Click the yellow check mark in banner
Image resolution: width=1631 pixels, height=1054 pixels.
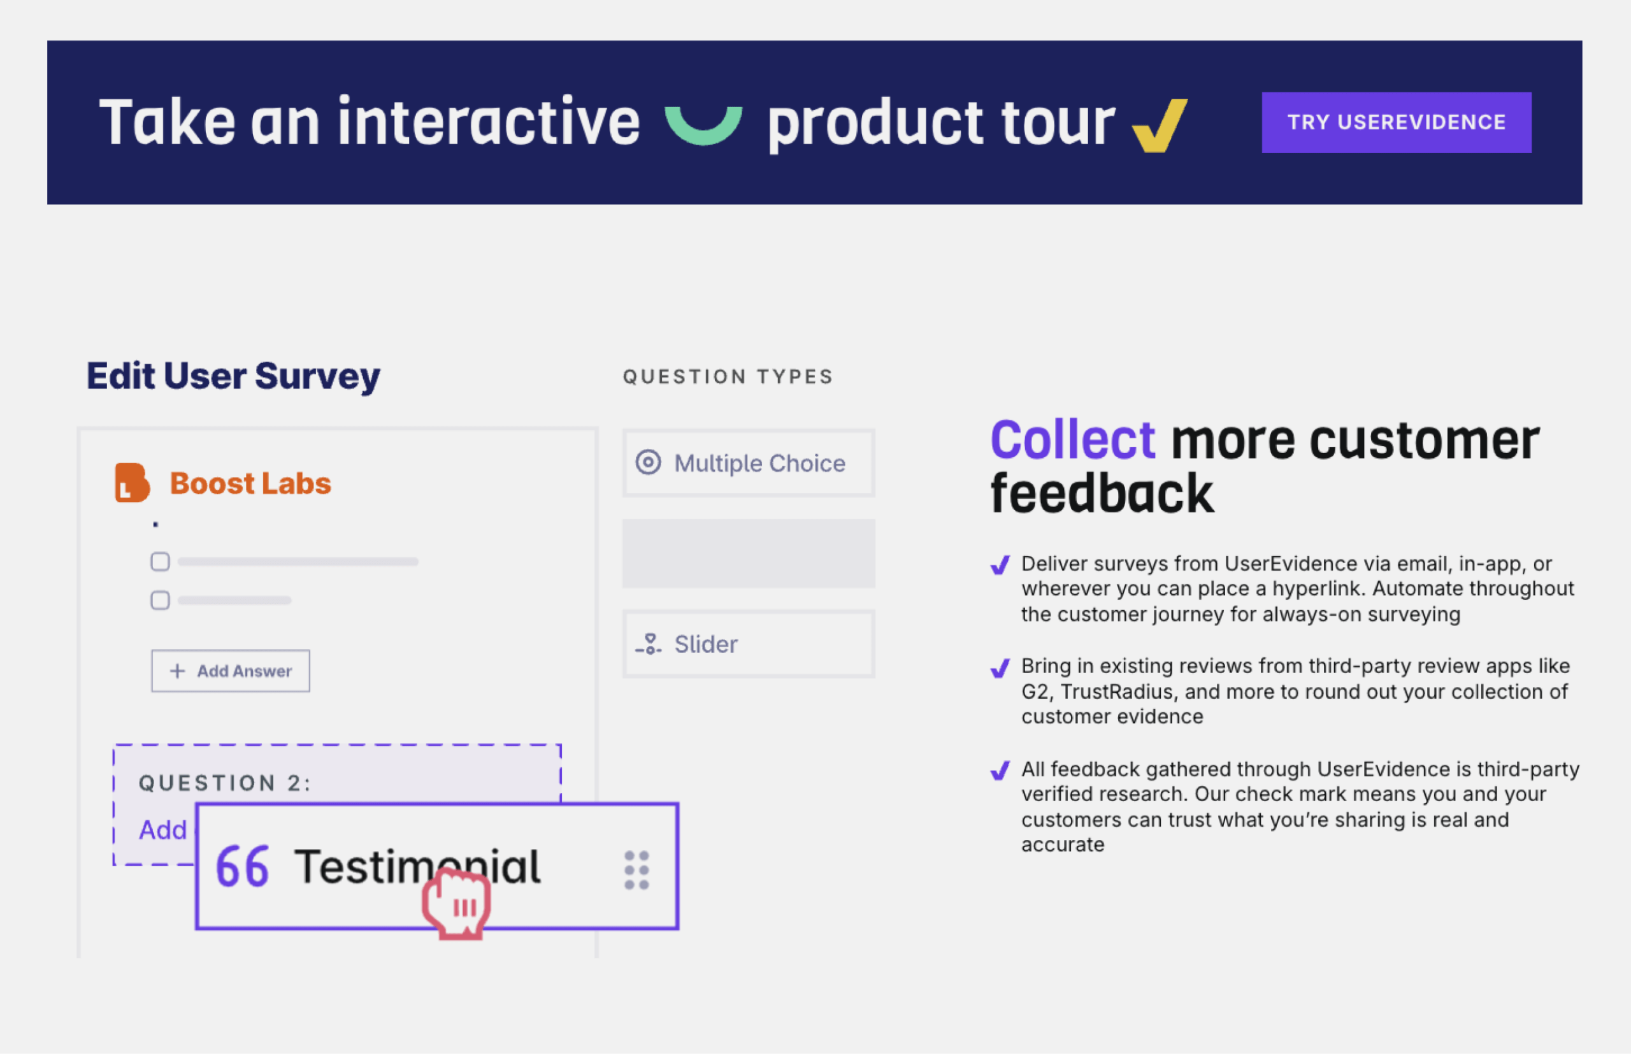(x=1160, y=125)
